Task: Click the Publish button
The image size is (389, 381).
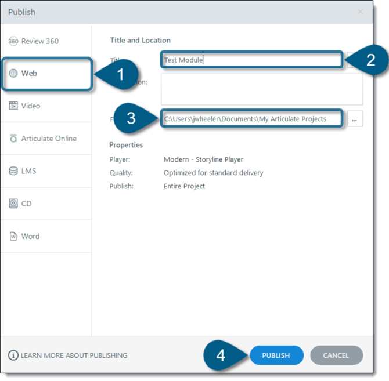Action: (x=276, y=355)
